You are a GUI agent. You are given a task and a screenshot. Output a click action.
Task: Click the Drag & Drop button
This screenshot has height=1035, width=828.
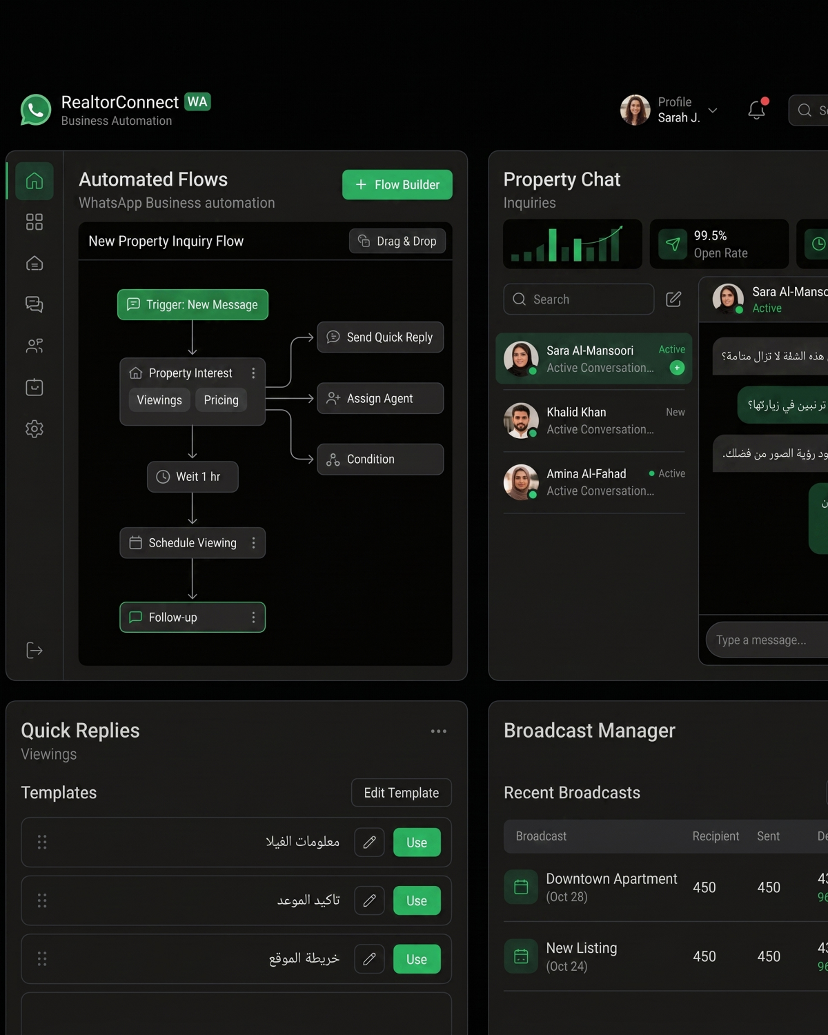coord(397,241)
